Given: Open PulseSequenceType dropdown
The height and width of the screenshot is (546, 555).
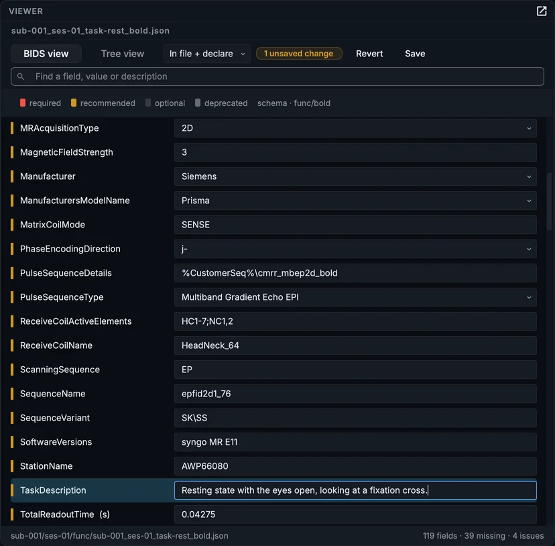Looking at the screenshot, I should 355,297.
